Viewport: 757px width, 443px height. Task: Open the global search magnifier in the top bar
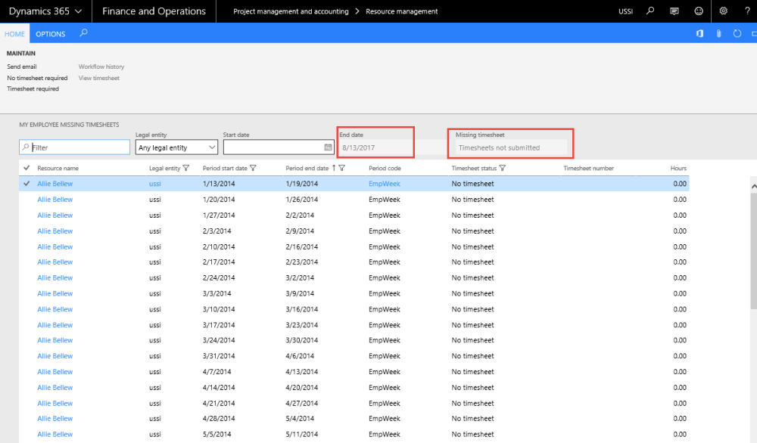click(650, 11)
